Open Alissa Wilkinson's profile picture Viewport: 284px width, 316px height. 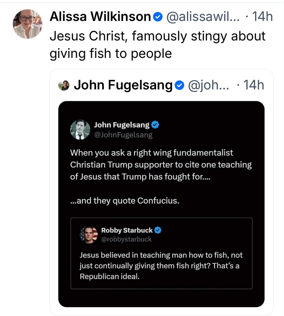tap(27, 24)
